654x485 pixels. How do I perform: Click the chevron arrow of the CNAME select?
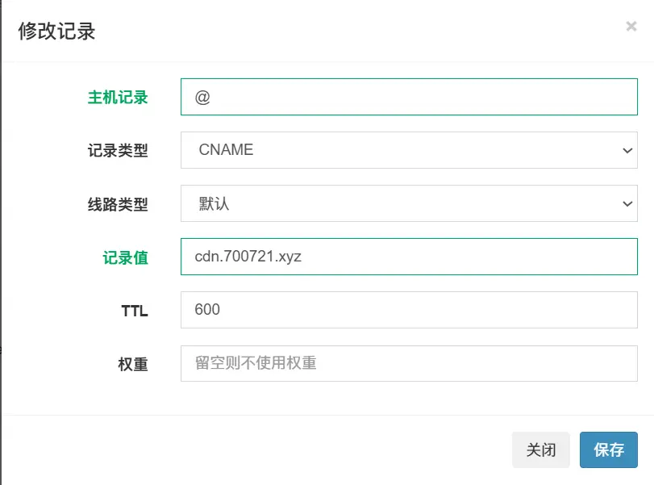point(627,150)
